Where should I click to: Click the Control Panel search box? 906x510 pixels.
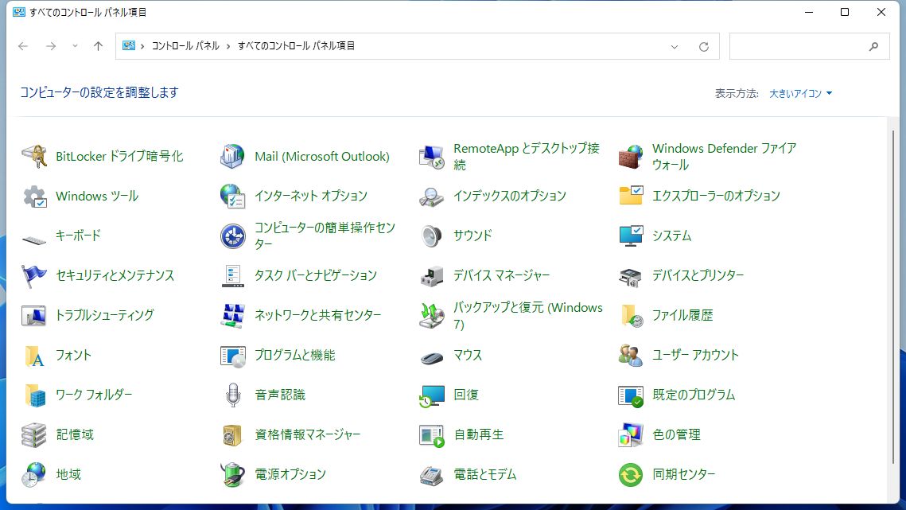(809, 46)
